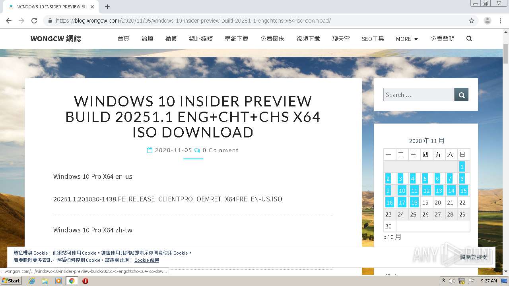509x286 pixels.
Task: Click the taskbar clock showing 9:37 AM
Action: click(x=489, y=280)
